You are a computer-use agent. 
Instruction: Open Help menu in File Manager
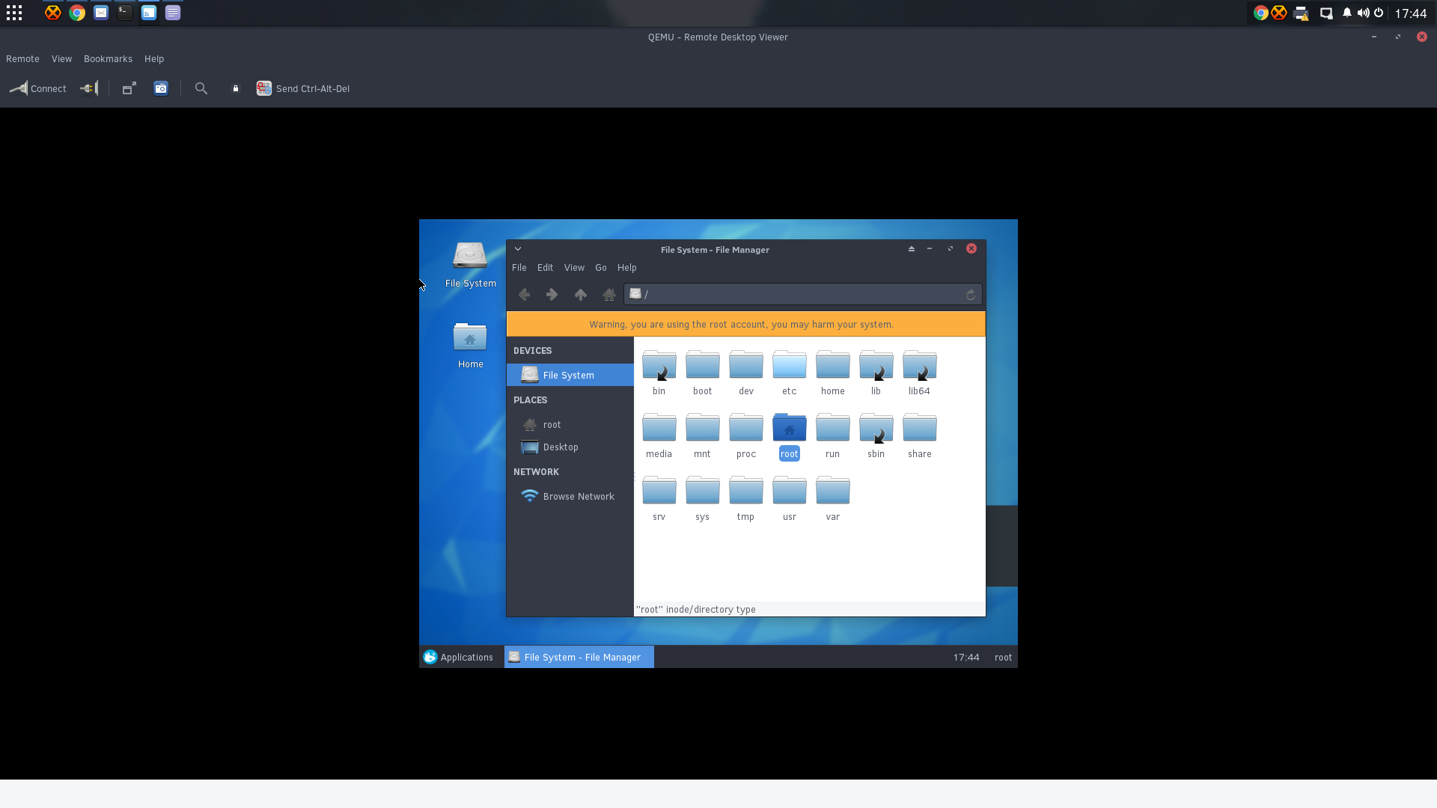pyautogui.click(x=626, y=268)
